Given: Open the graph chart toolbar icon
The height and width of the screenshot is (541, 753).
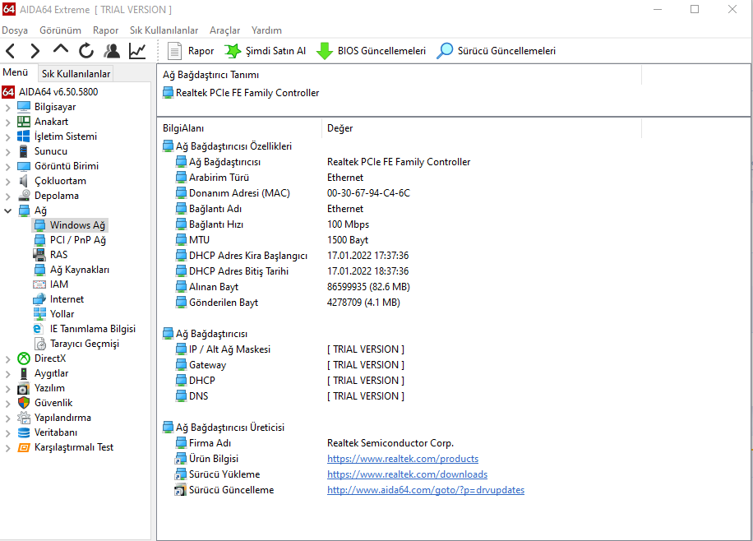Looking at the screenshot, I should 137,51.
